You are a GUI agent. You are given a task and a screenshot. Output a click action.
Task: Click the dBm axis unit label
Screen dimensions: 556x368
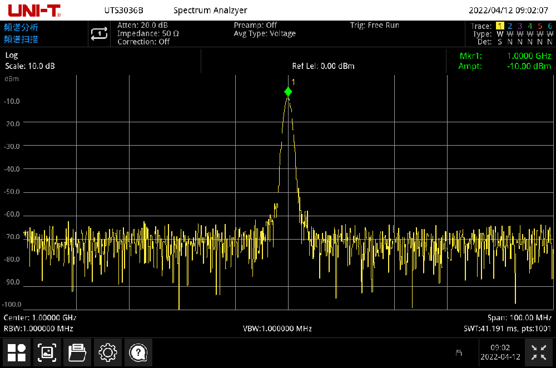coord(12,79)
